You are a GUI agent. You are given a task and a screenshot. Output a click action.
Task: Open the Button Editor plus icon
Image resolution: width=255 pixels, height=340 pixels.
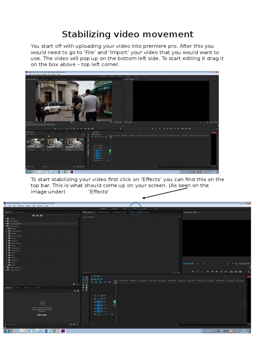click(x=249, y=272)
